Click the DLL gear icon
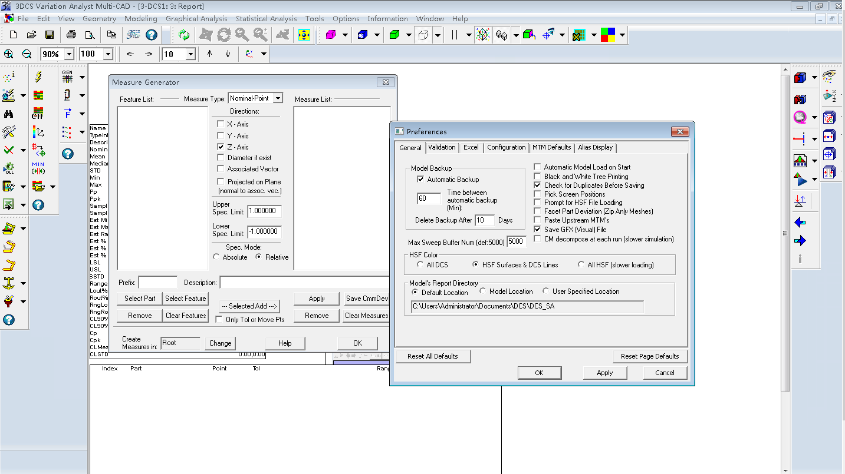 (8, 168)
